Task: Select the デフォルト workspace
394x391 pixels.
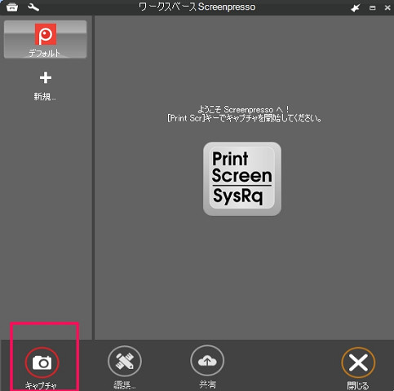Action: (x=46, y=39)
